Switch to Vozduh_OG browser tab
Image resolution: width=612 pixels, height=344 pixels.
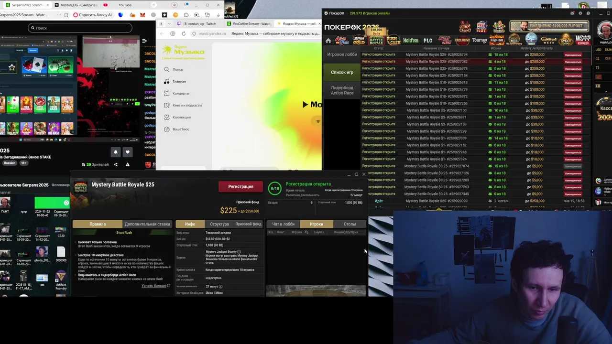76,5
